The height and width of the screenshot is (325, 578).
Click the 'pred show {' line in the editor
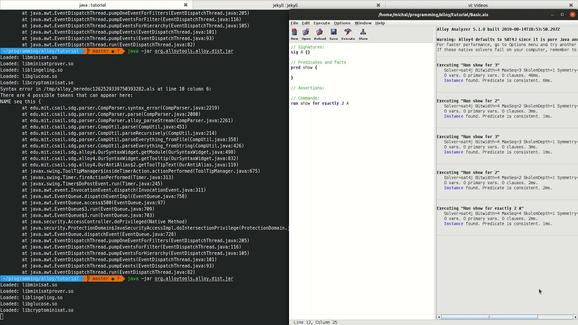[304, 68]
